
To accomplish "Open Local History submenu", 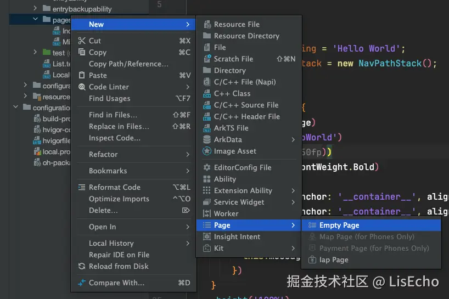I will pos(133,243).
